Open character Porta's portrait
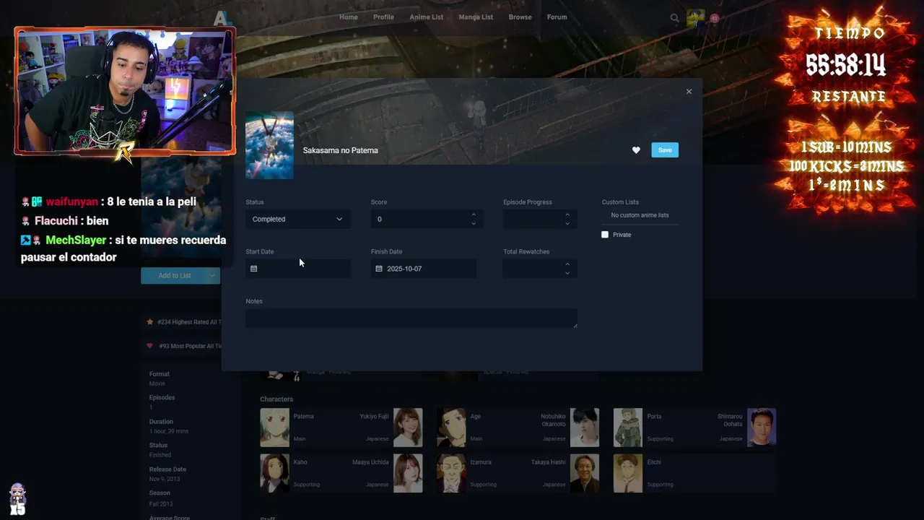This screenshot has height=520, width=924. tap(628, 428)
